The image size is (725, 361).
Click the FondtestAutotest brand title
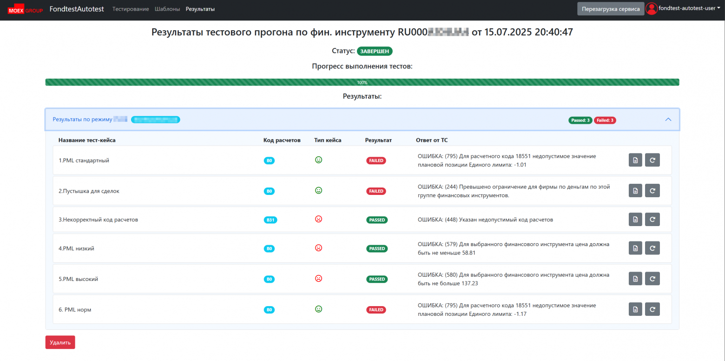pyautogui.click(x=77, y=9)
